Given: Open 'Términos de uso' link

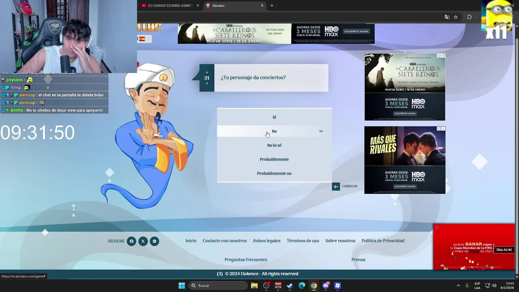Looking at the screenshot, I should coord(303,241).
